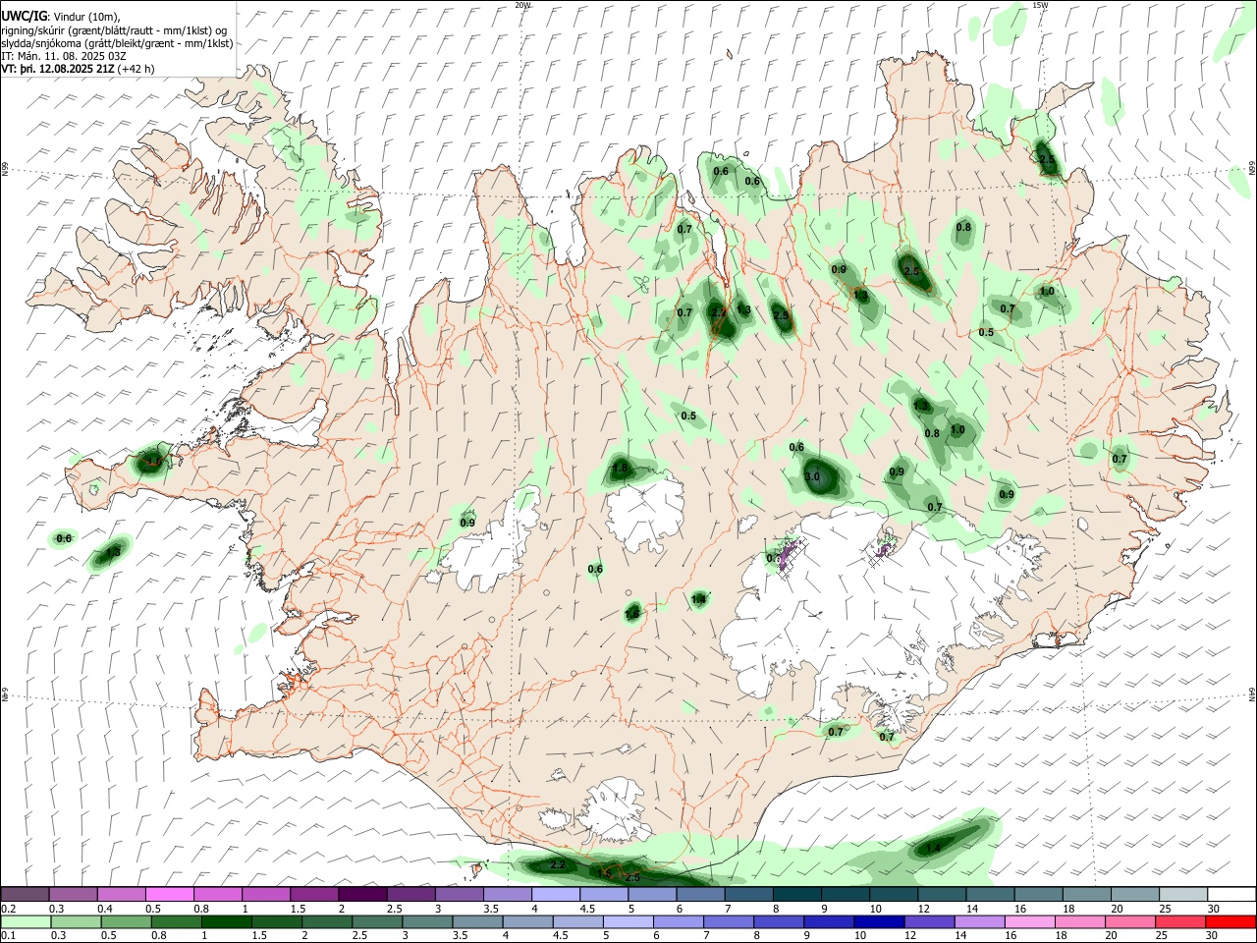Click the 'UWC/IG' title text
The height and width of the screenshot is (943, 1257).
(x=23, y=16)
